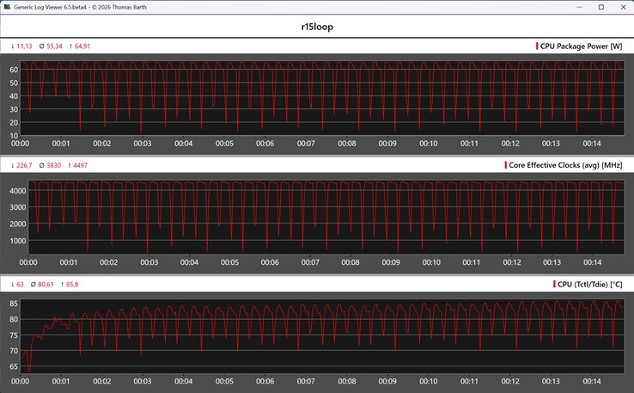Click the 60 label on power chart y-axis
This screenshot has width=634, height=393.
[14, 70]
